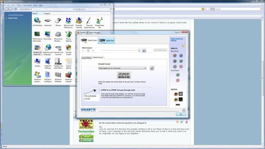This screenshot has height=149, width=265.
Task: Click the green front panel jack
Action: [x=178, y=75]
